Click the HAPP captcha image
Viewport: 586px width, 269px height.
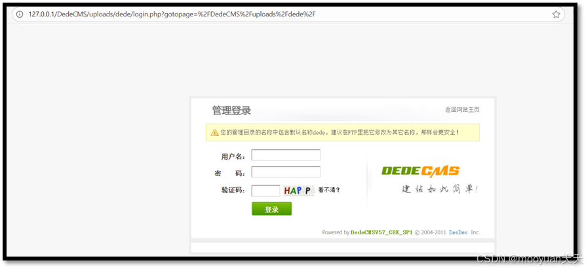pyautogui.click(x=298, y=190)
